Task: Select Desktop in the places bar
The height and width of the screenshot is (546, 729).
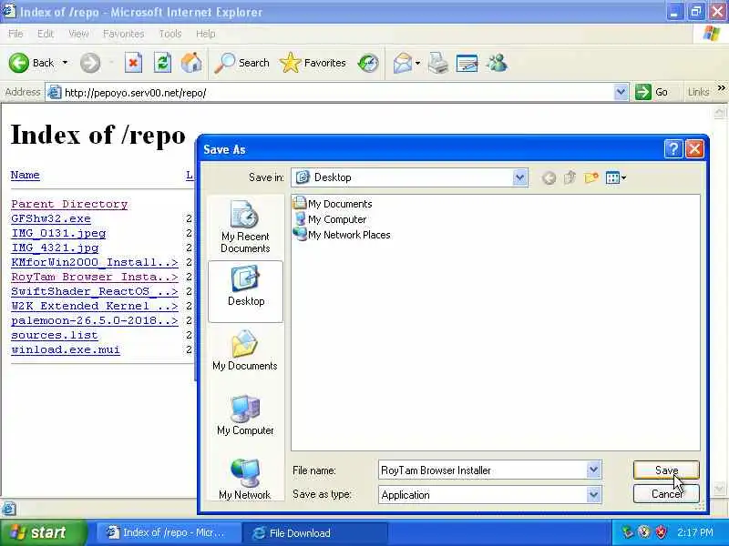Action: click(x=245, y=291)
